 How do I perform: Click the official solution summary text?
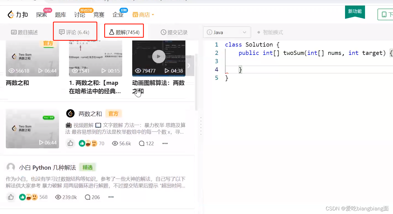[x=126, y=129]
